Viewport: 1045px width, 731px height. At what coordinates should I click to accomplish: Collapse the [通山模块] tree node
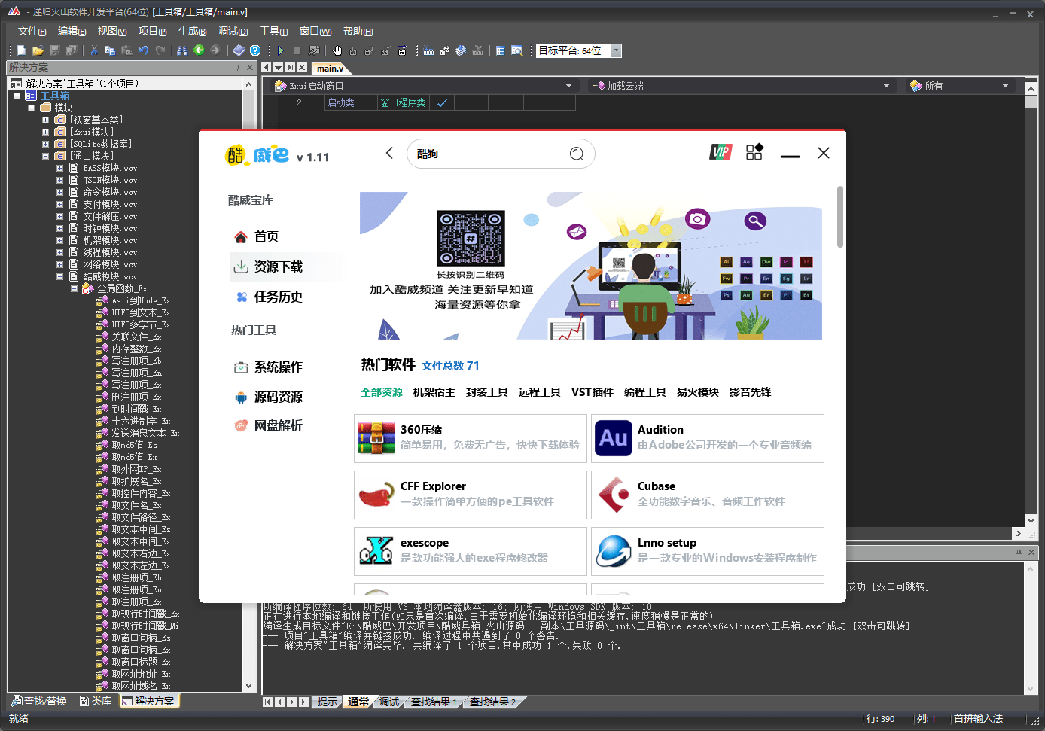click(45, 156)
